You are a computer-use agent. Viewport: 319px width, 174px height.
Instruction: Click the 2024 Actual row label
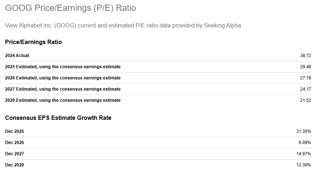coord(17,56)
